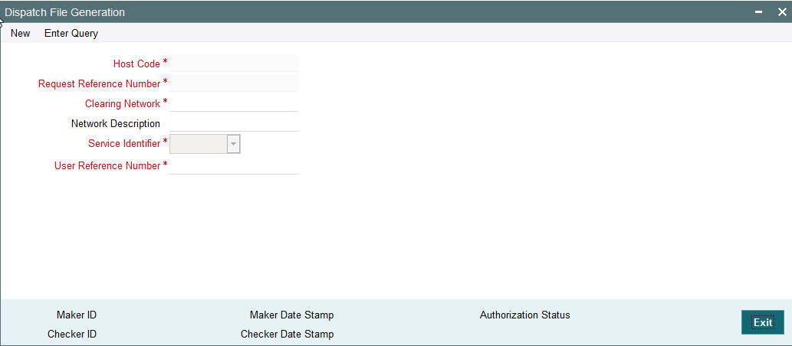The image size is (792, 346).
Task: Click the User Reference Number field
Action: coord(234,165)
